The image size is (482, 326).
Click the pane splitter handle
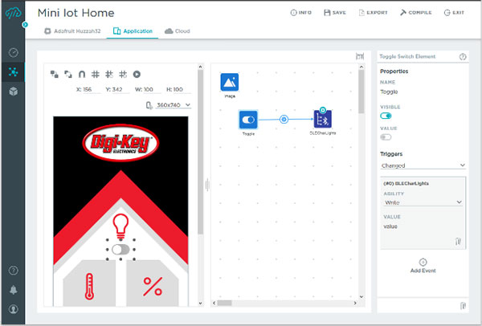(207, 185)
